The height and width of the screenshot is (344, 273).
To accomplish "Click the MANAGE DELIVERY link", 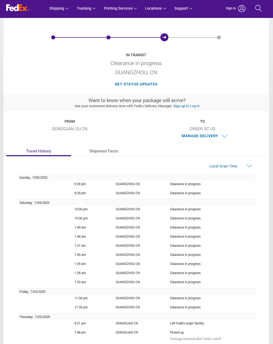I will coord(200,136).
